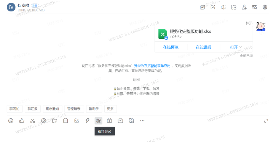This screenshot has width=276, height=143.
Task: Create a task from input toolbar
Action: pyautogui.click(x=77, y=121)
